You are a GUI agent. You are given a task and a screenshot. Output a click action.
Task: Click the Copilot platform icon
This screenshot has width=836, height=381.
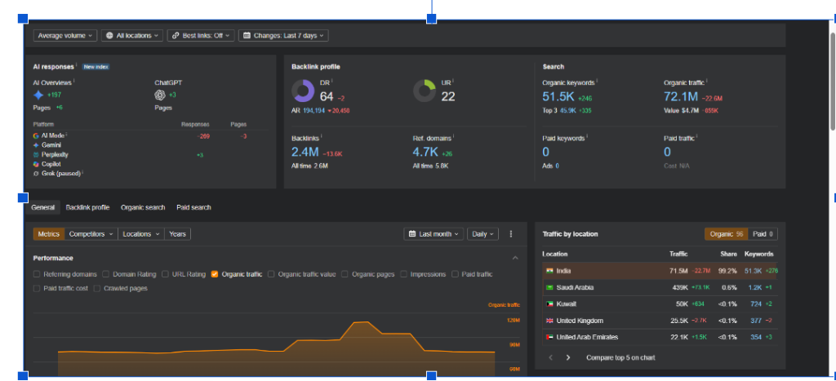point(36,164)
